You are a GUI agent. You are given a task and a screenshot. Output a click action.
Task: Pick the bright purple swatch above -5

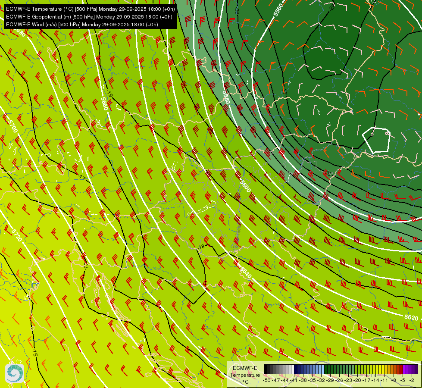pos(404,369)
